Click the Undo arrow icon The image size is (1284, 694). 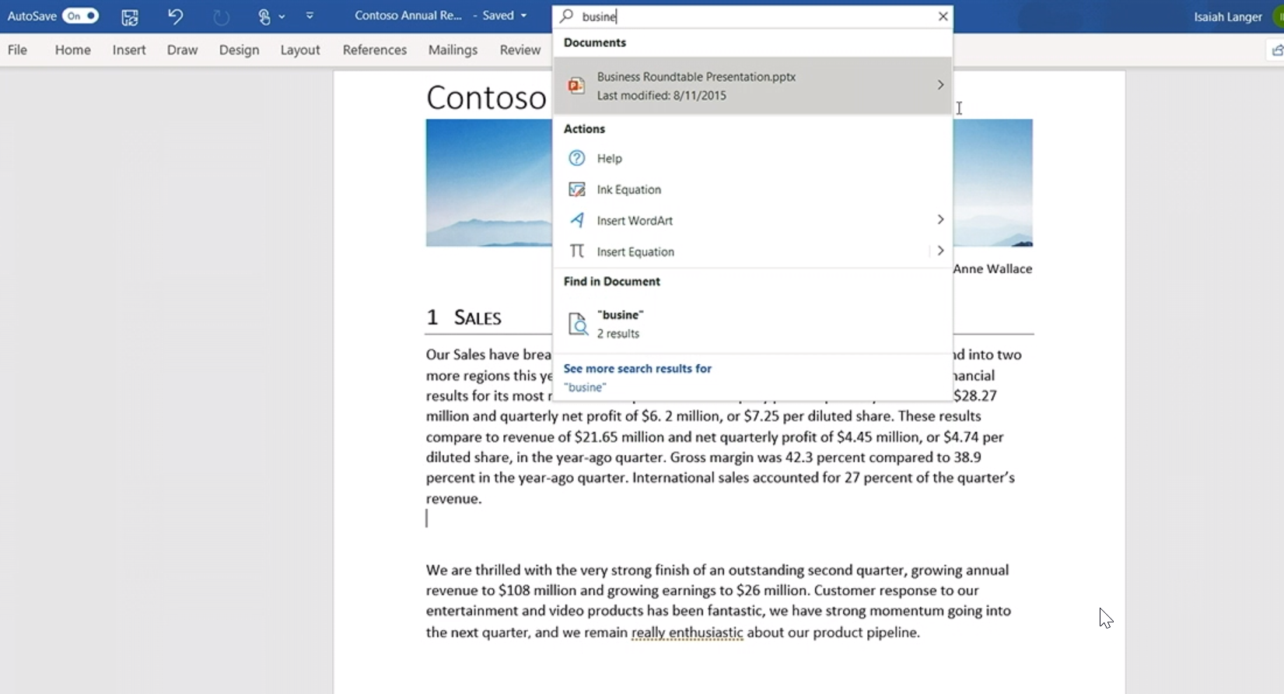pyautogui.click(x=175, y=16)
